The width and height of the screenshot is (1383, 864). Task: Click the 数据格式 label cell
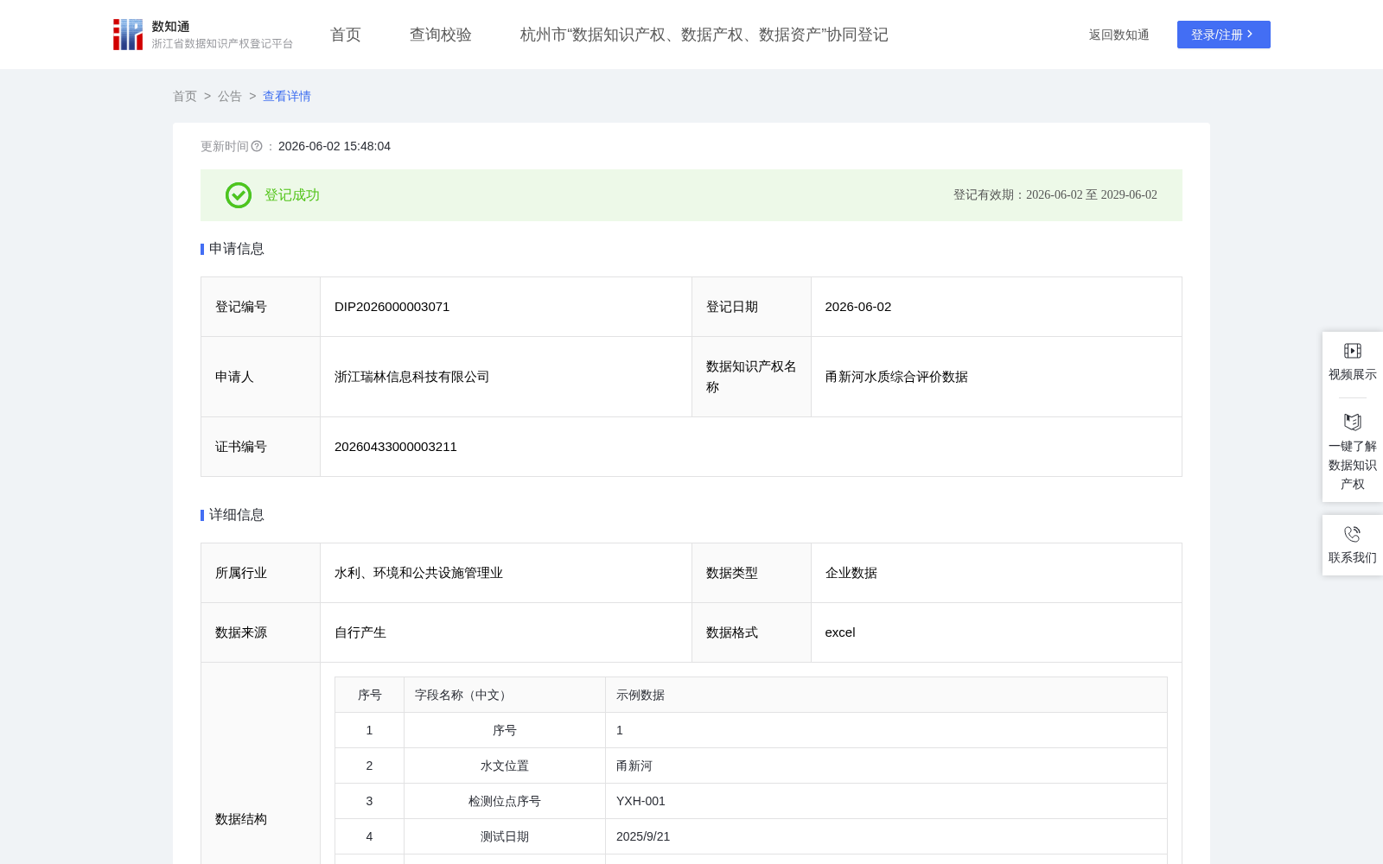click(751, 632)
